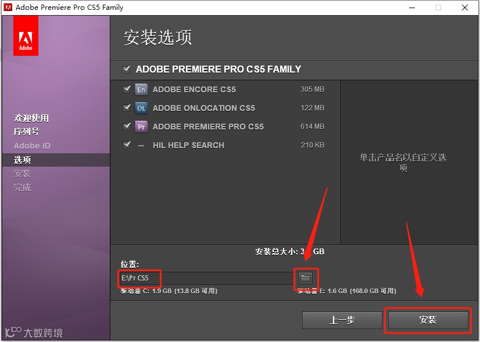Uncheck Adobe Premiere Pro CS5 Family checkbox
Viewport: 480px width, 342px height.
[x=126, y=70]
